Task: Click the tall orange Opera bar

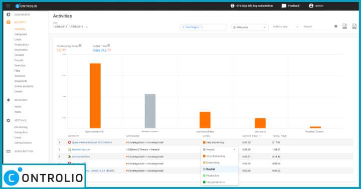Action: tap(95, 96)
